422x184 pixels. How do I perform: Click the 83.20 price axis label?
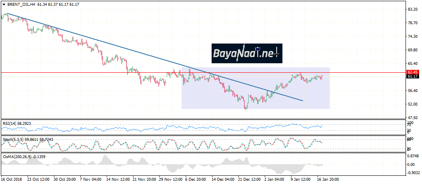click(x=413, y=9)
